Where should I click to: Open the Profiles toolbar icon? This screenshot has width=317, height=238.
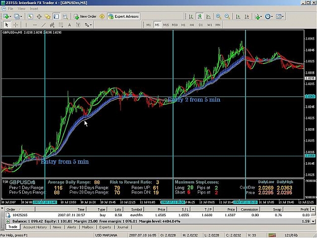pos(17,16)
